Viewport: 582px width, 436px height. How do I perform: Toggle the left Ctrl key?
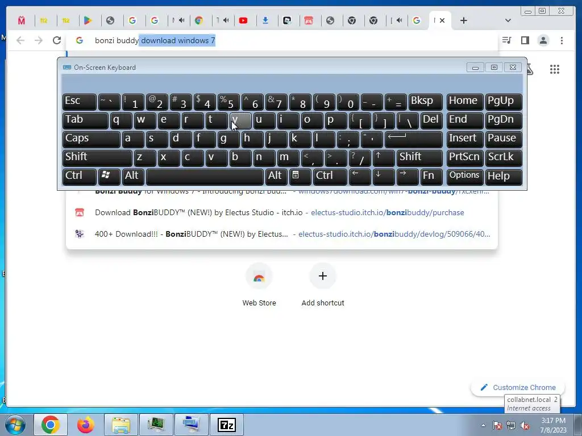pyautogui.click(x=80, y=177)
